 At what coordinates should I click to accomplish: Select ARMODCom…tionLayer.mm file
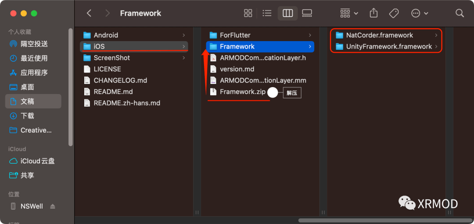(x=260, y=80)
